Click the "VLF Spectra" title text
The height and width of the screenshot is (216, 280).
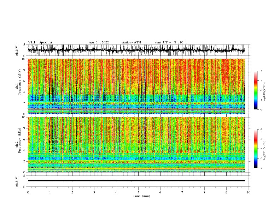coord(40,42)
